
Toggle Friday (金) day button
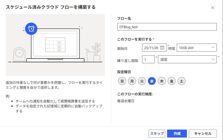pyautogui.click(x=172, y=81)
